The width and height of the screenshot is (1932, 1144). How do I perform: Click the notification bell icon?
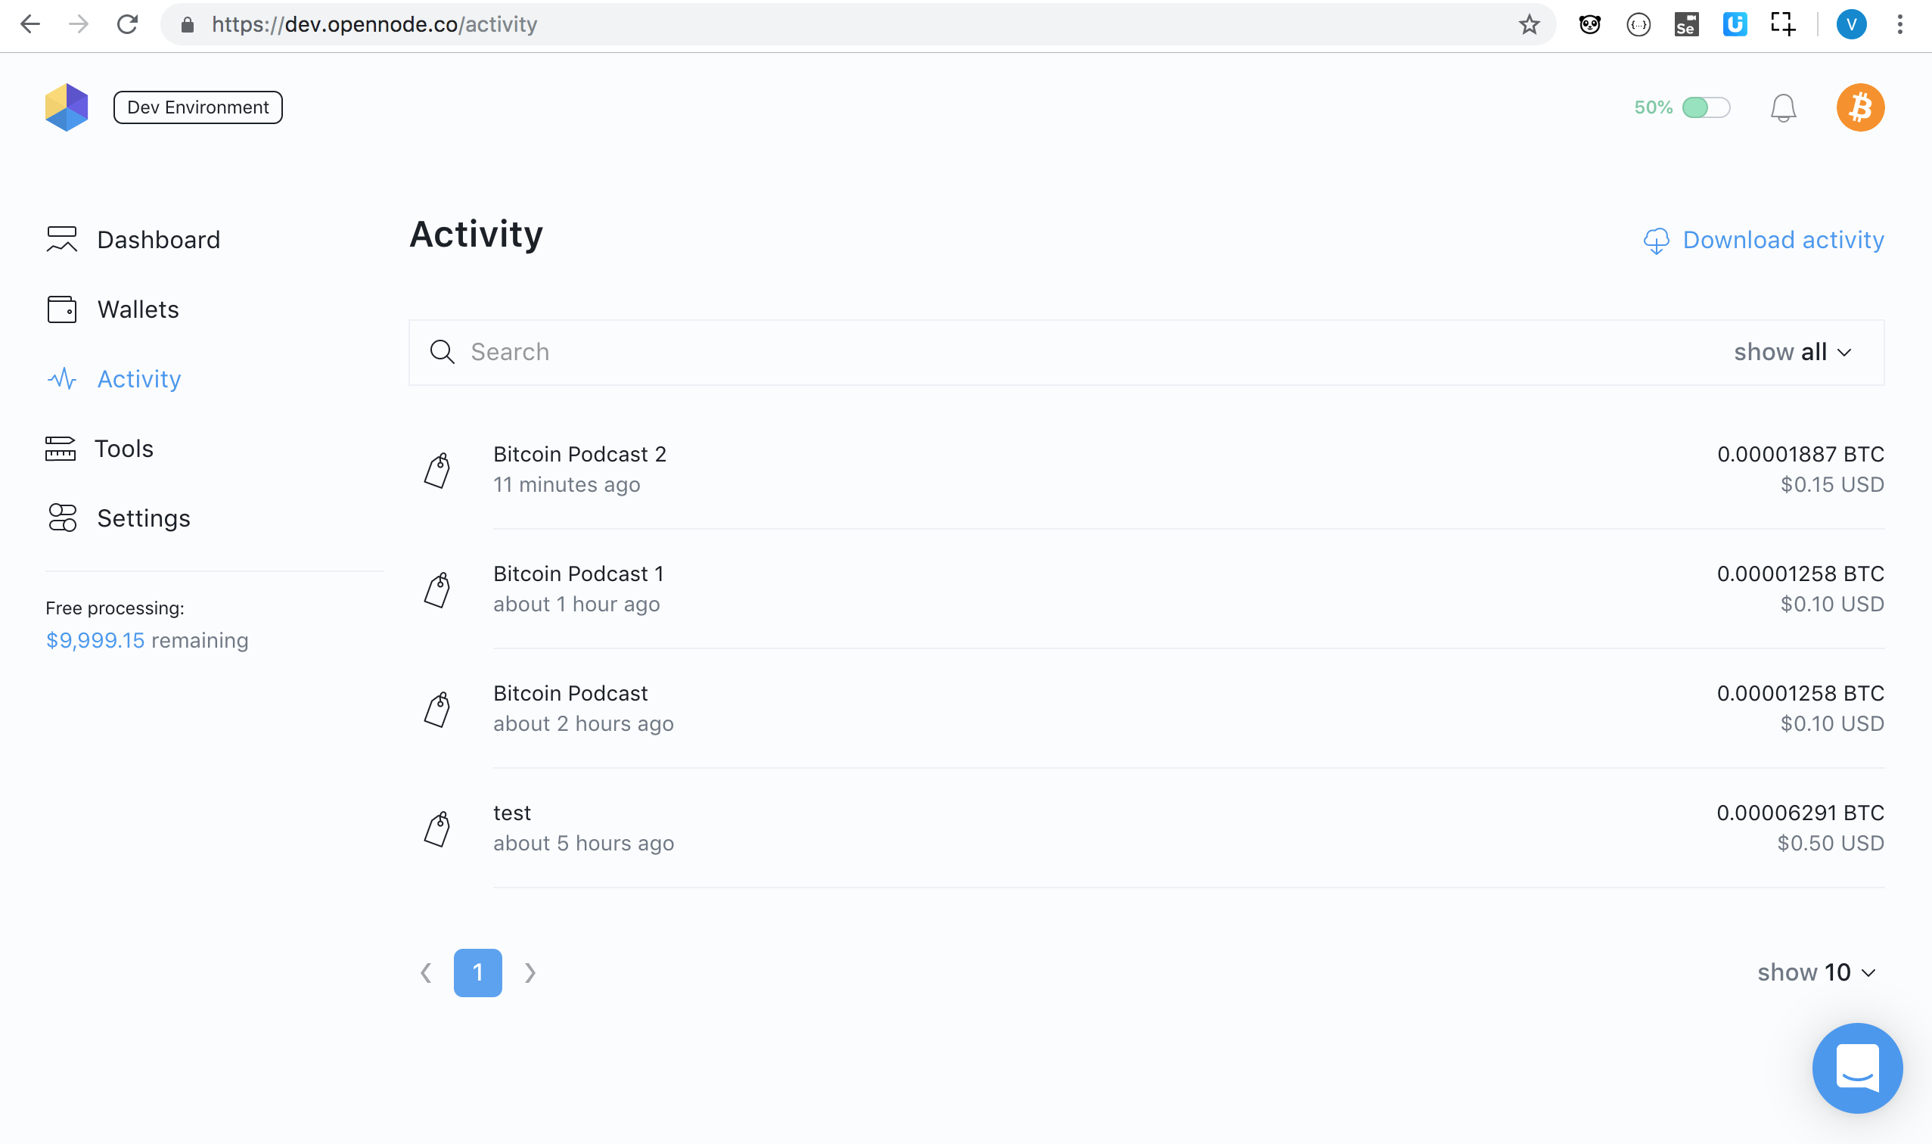1782,108
